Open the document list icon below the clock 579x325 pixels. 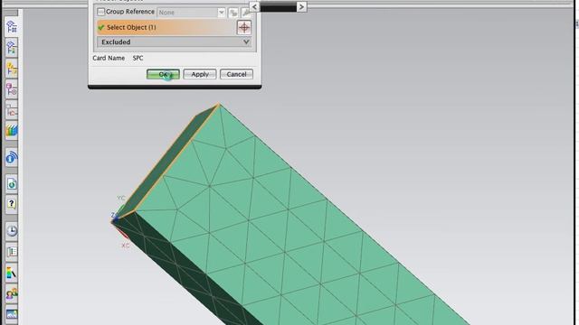click(12, 252)
